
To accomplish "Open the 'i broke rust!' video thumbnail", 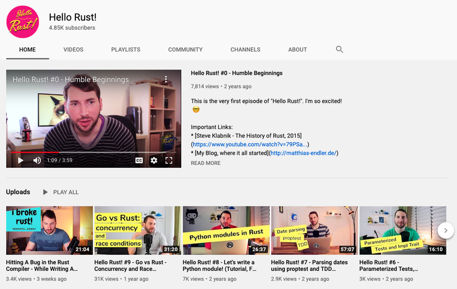I will coord(49,230).
